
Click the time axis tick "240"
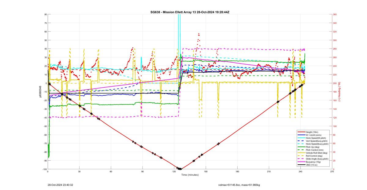(x=300, y=172)
